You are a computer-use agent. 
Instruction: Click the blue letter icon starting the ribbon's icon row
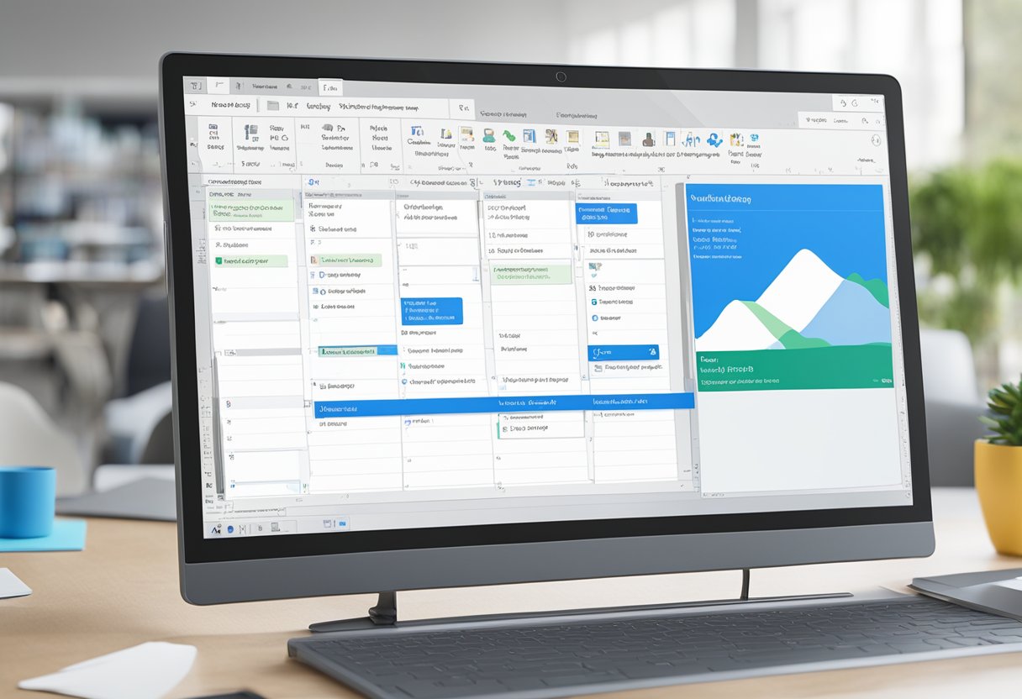tap(418, 130)
